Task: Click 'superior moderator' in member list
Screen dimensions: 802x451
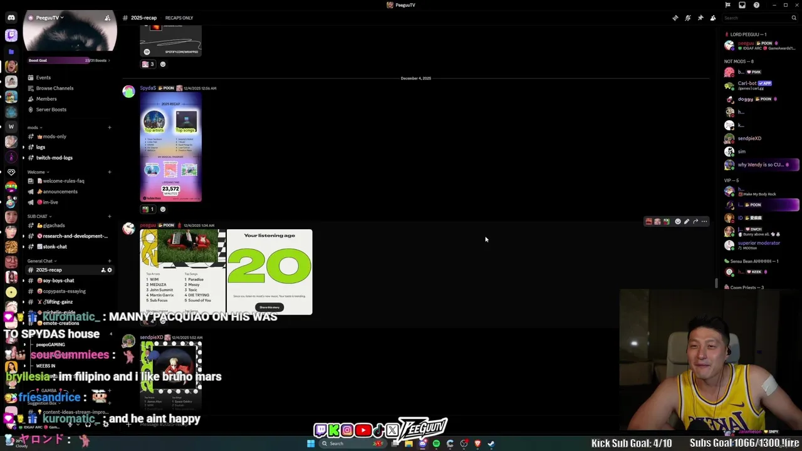Action: pos(759,243)
